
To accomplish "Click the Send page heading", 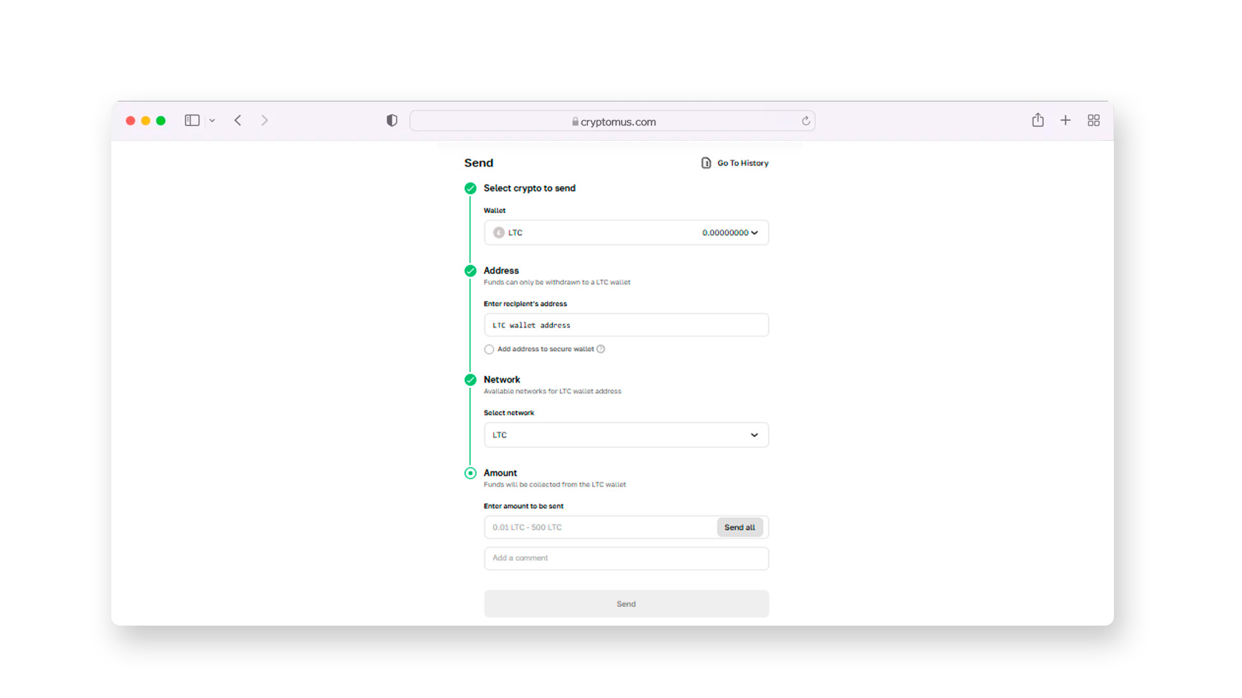I will point(479,163).
